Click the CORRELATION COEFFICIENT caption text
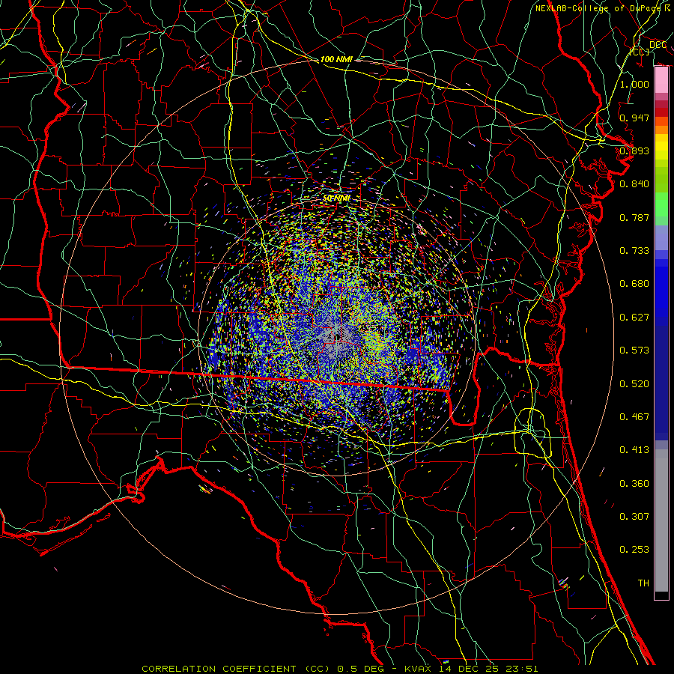This screenshot has height=674, width=674. [219, 669]
